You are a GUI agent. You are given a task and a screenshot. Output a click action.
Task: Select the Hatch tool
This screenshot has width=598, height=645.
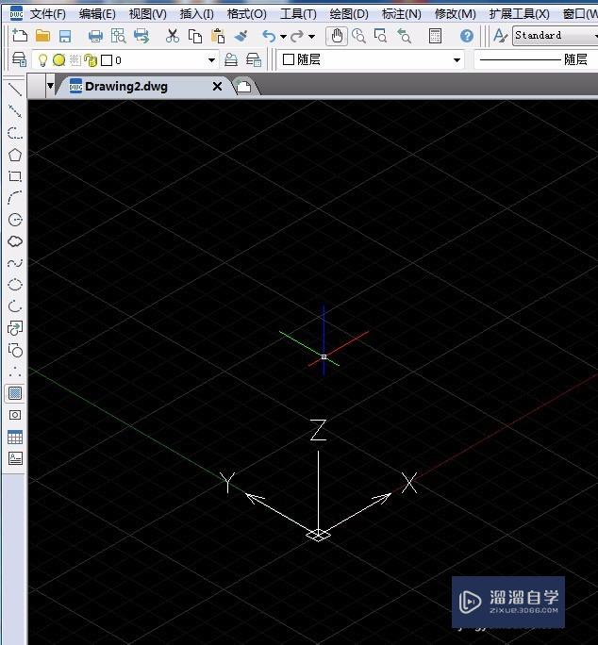[x=15, y=393]
